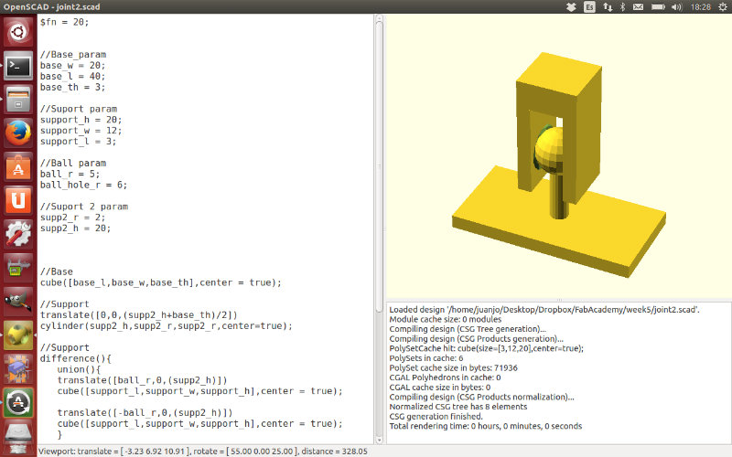Click the cylinder post in the 3D view
Screen dimensions: 732x457
tap(559, 196)
